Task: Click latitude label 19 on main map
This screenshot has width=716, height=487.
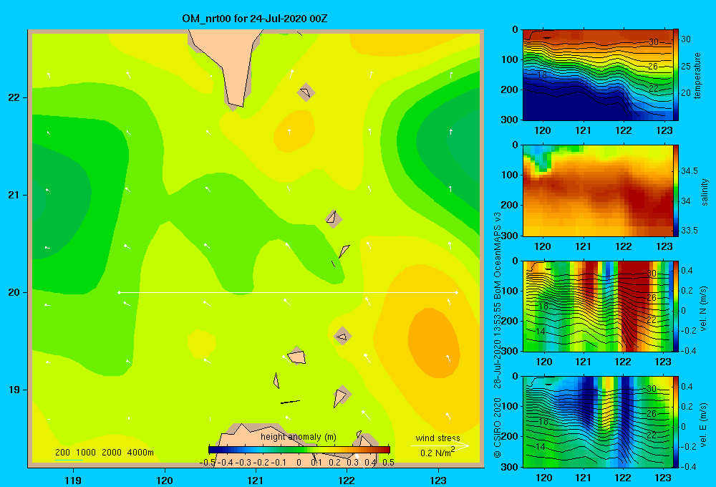Action: (14, 390)
